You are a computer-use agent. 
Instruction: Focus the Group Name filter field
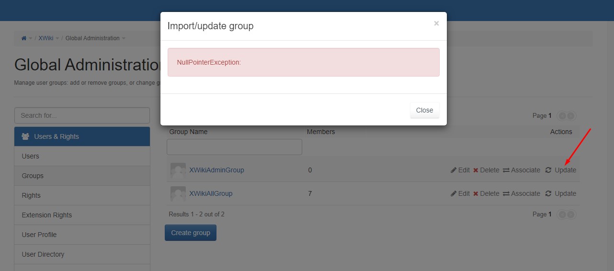[234, 147]
